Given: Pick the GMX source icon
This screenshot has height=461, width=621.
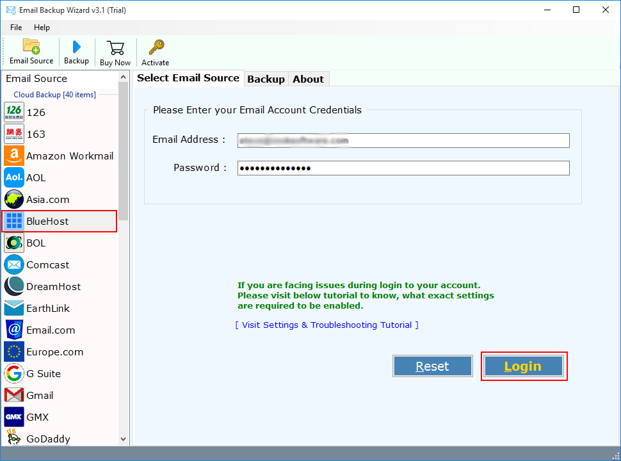Looking at the screenshot, I should coord(14,417).
